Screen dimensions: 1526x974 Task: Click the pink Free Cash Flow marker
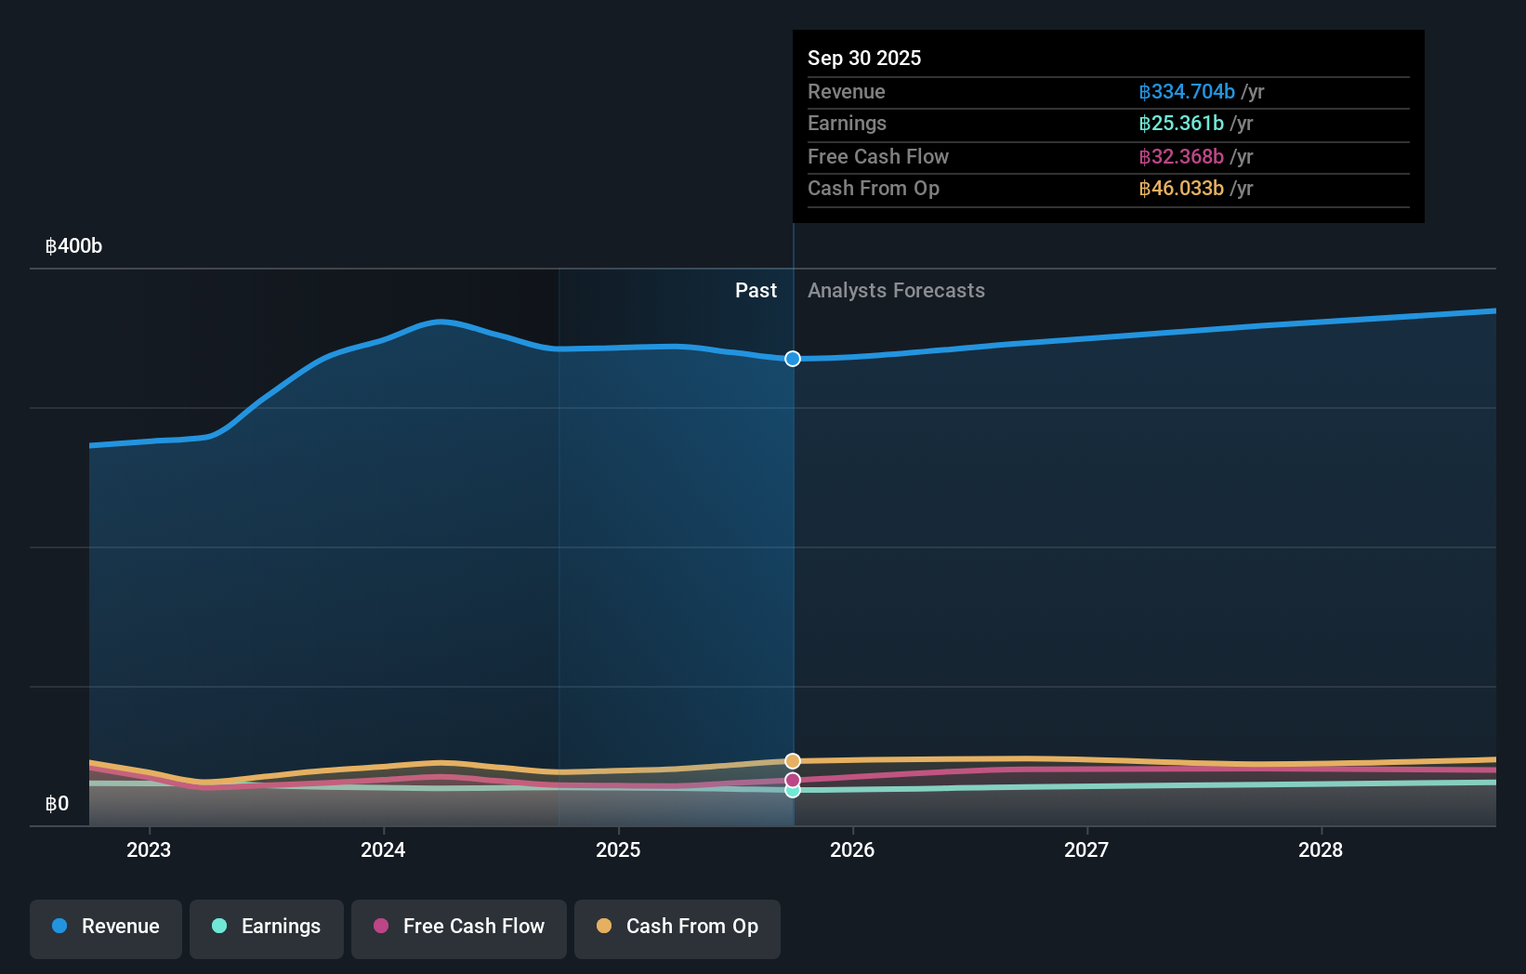click(x=793, y=780)
